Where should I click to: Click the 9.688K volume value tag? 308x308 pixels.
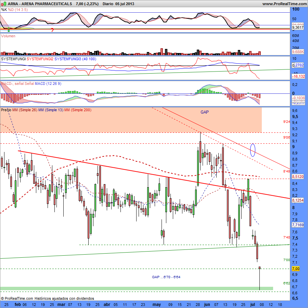298,52
